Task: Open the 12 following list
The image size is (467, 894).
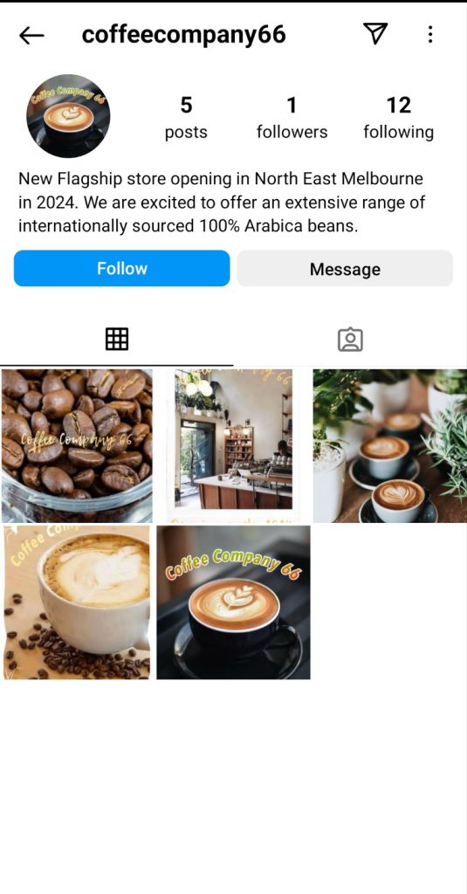Action: pos(399,118)
